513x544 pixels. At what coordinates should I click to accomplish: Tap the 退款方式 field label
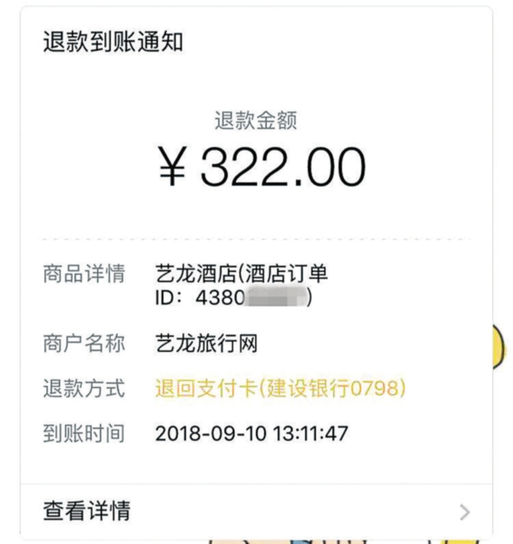click(84, 388)
